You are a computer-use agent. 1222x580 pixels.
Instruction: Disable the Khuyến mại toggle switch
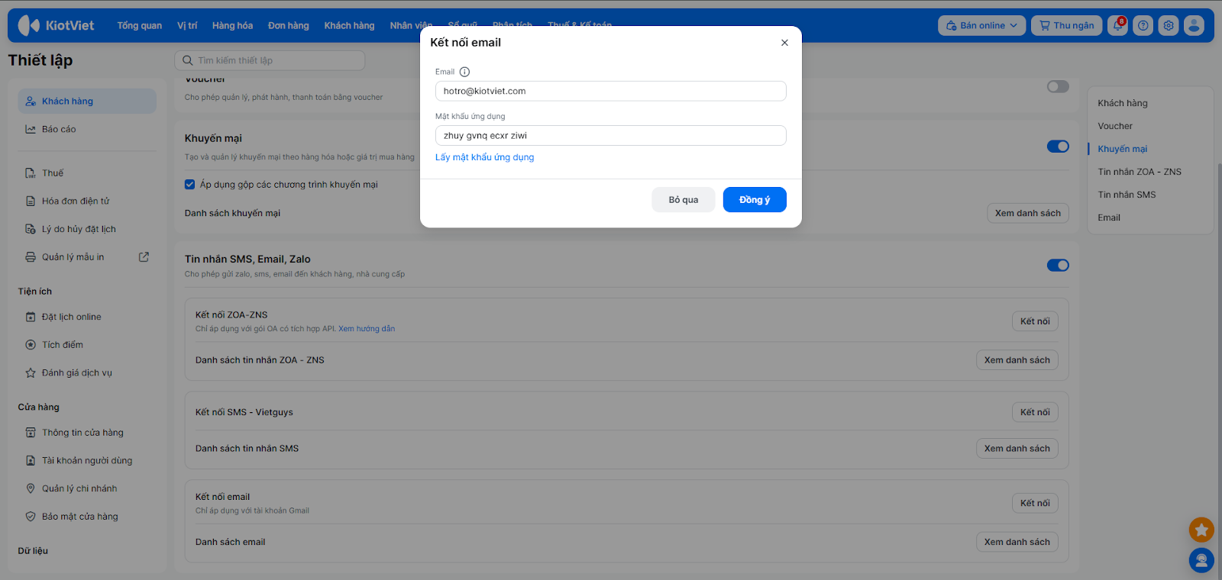[1058, 147]
